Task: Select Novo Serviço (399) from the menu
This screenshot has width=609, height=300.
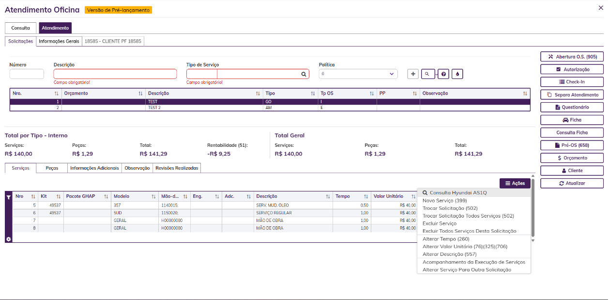Action: (444, 200)
